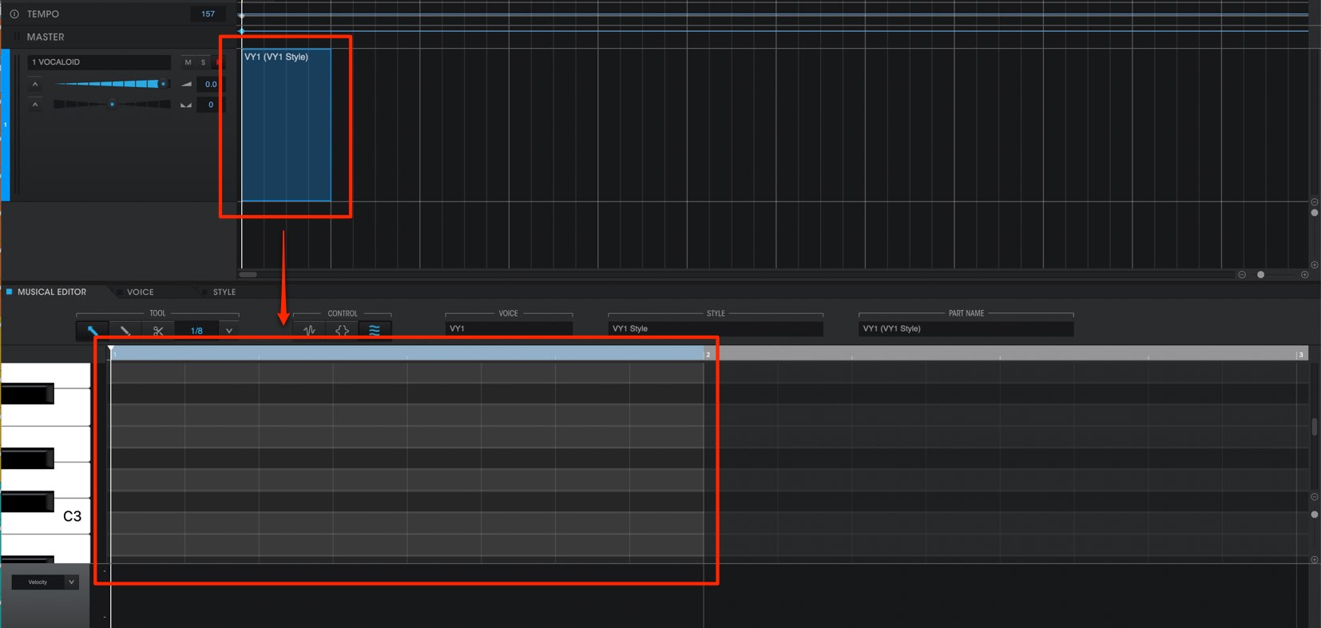Click the Tempo info icon
The height and width of the screenshot is (628, 1321).
[x=14, y=14]
